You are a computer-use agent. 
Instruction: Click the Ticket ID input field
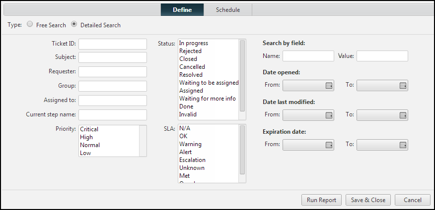click(113, 44)
